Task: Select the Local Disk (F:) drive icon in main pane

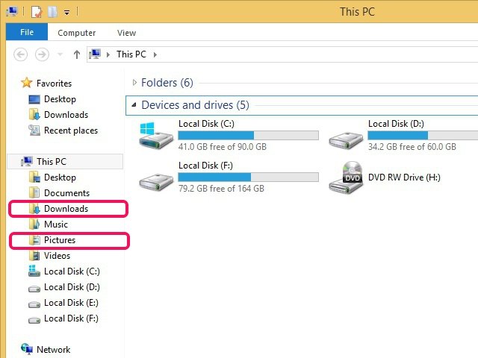Action: point(156,182)
